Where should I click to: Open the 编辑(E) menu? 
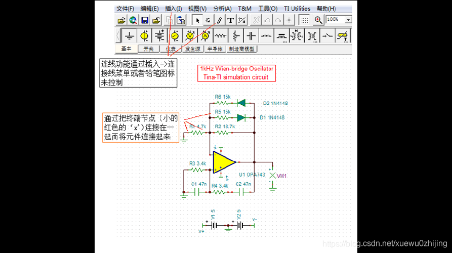[x=150, y=9]
